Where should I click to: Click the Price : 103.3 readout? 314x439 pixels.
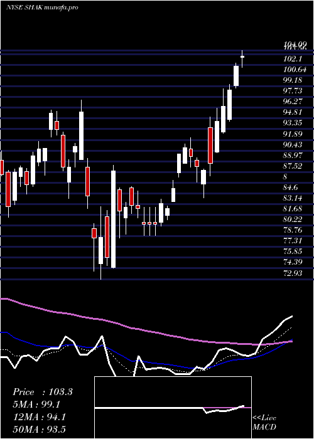point(43,392)
